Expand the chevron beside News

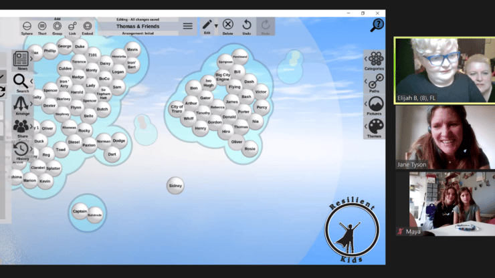point(31,59)
